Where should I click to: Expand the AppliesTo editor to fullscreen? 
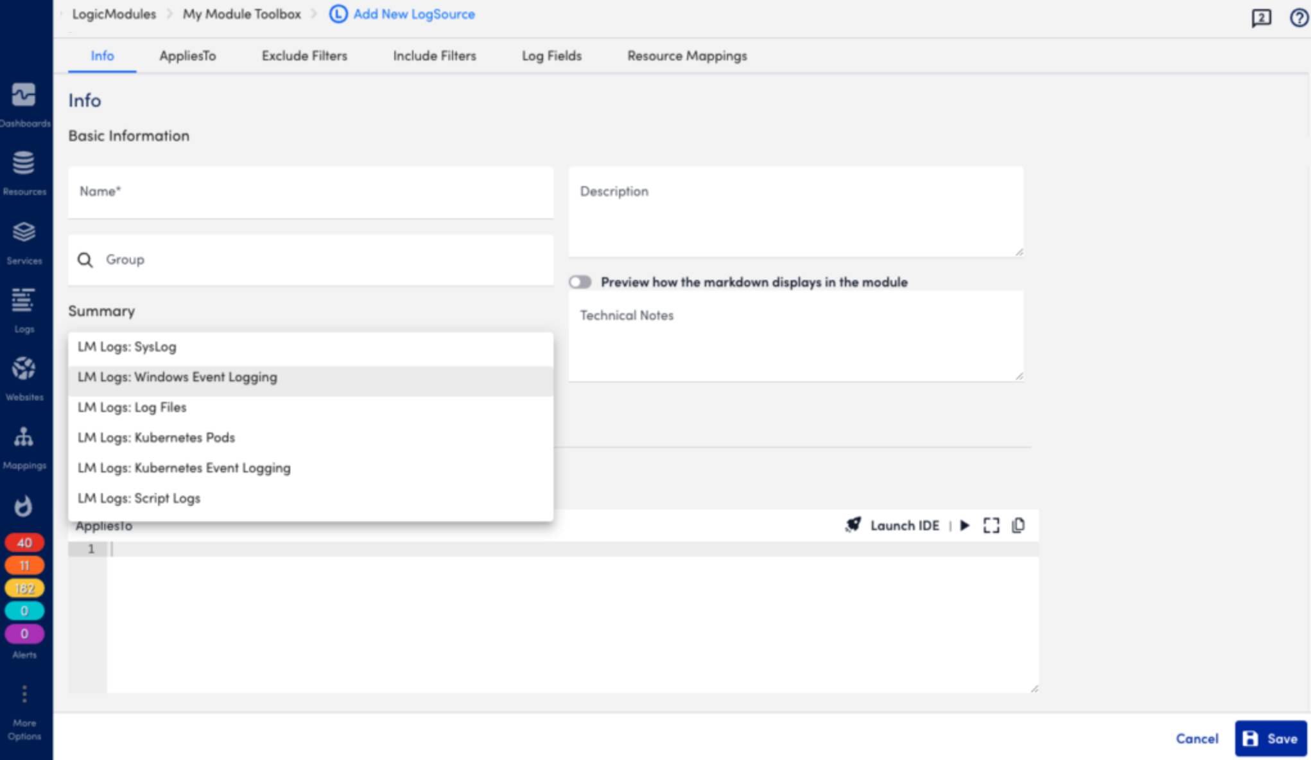click(x=991, y=525)
